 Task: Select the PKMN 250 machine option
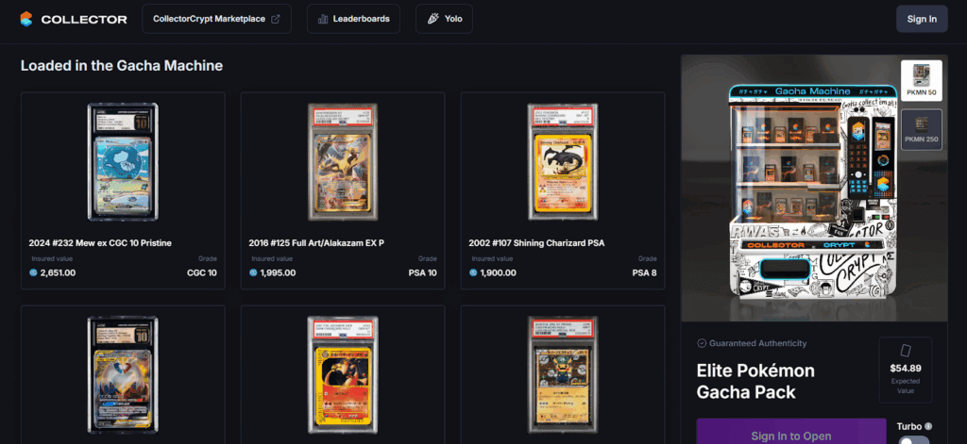[x=922, y=130]
